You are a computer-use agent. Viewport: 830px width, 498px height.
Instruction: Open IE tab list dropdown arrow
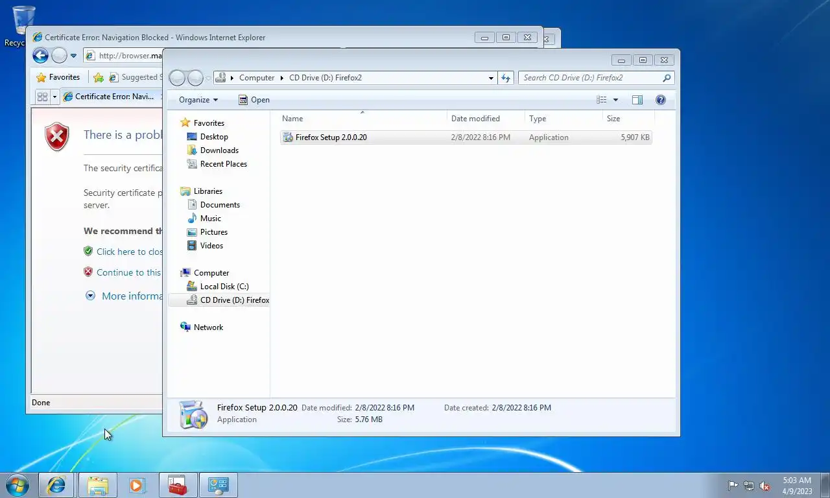click(55, 97)
